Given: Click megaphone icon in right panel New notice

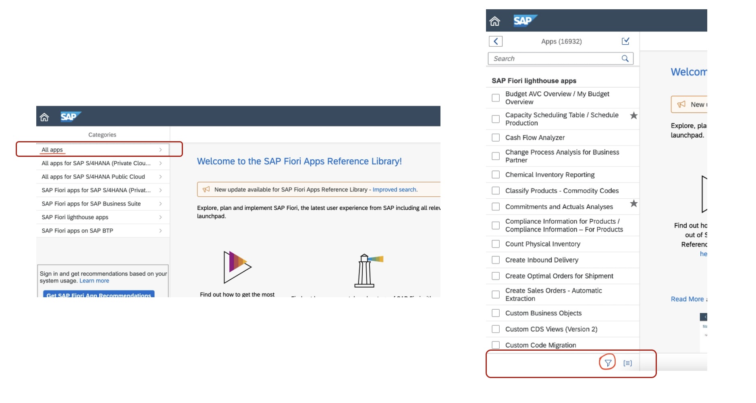Looking at the screenshot, I should (681, 104).
